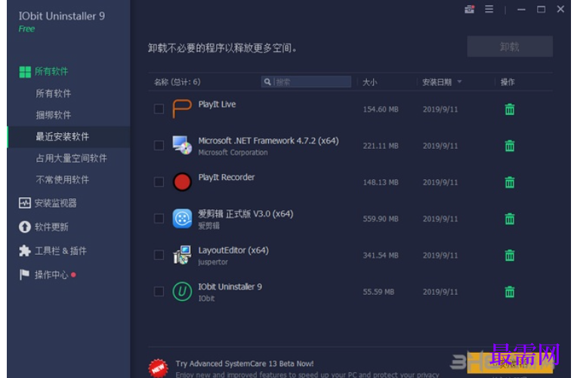
Task: Click the uninstall trash icon for Microsoft .NET Framework
Action: click(x=510, y=146)
